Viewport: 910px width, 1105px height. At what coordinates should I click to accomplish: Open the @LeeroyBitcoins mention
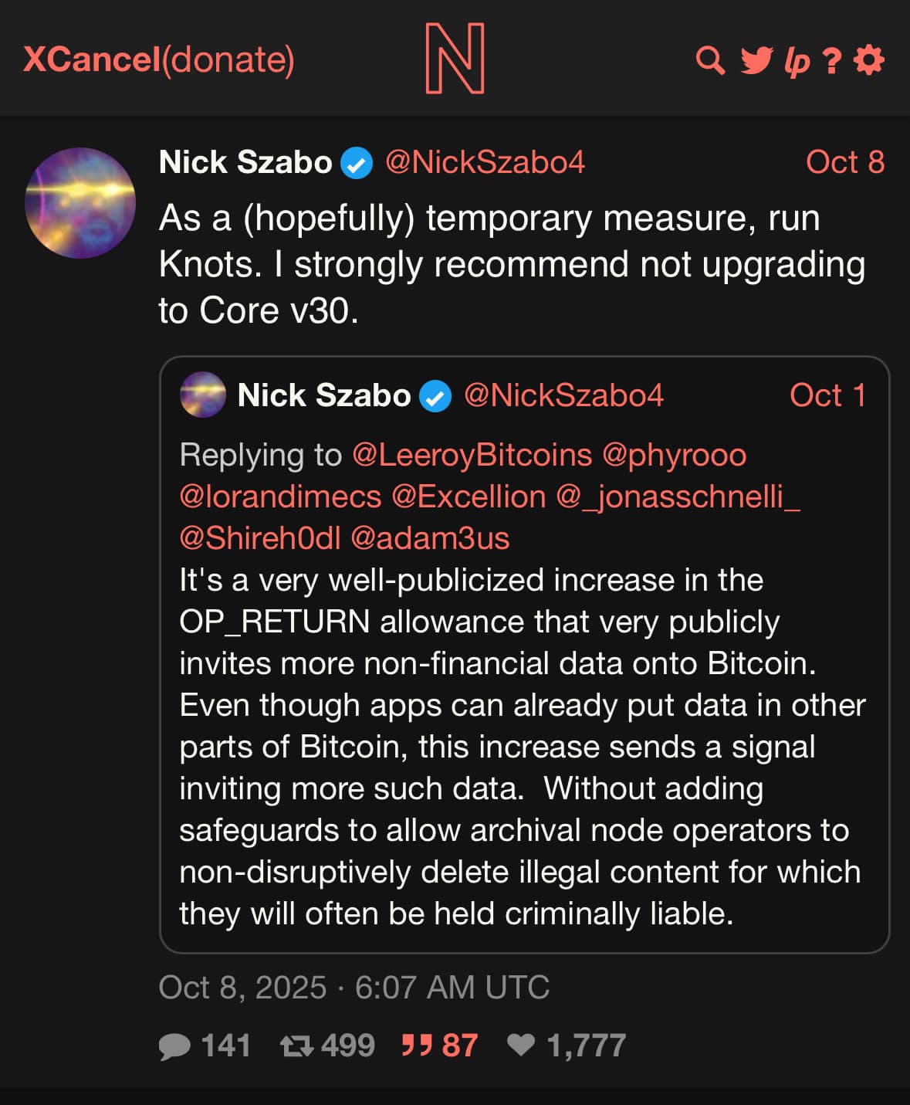[x=472, y=455]
